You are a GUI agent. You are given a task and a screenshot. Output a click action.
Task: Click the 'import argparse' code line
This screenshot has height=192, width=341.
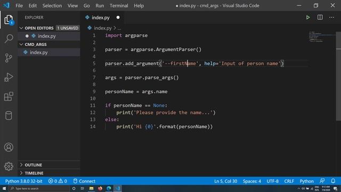click(126, 35)
